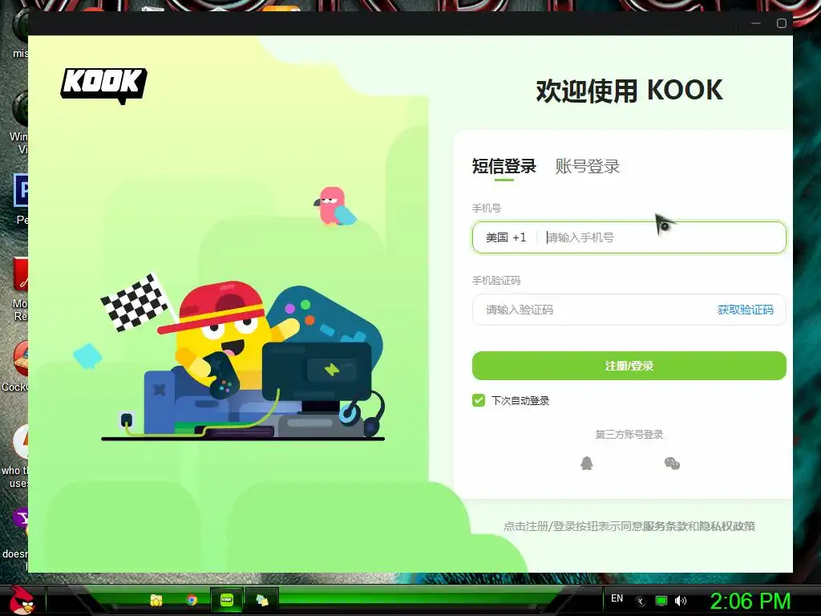
Task: Uncheck the 下次自动登录 checkbox
Action: pos(479,401)
